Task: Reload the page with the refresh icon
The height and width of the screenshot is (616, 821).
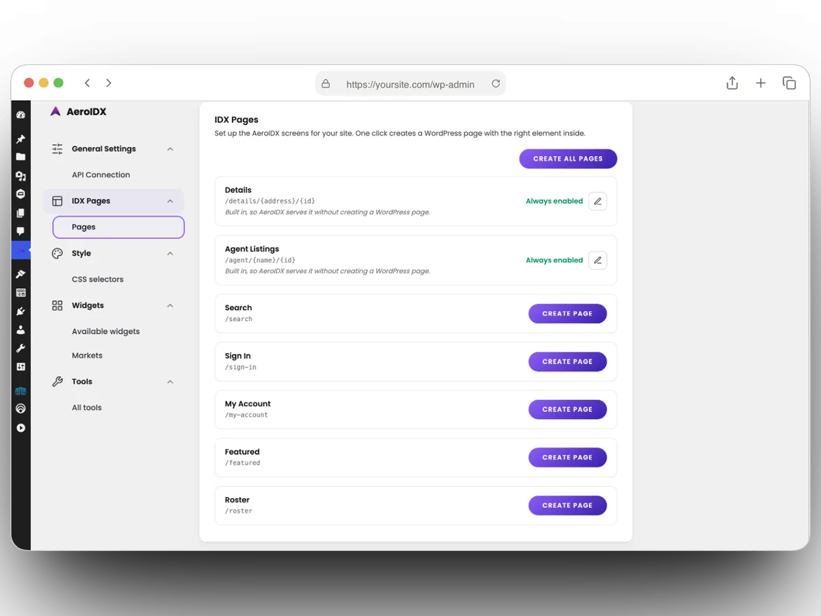Action: (496, 84)
